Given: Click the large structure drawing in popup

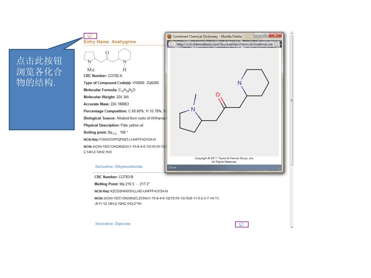Looking at the screenshot, I should click(x=224, y=101).
